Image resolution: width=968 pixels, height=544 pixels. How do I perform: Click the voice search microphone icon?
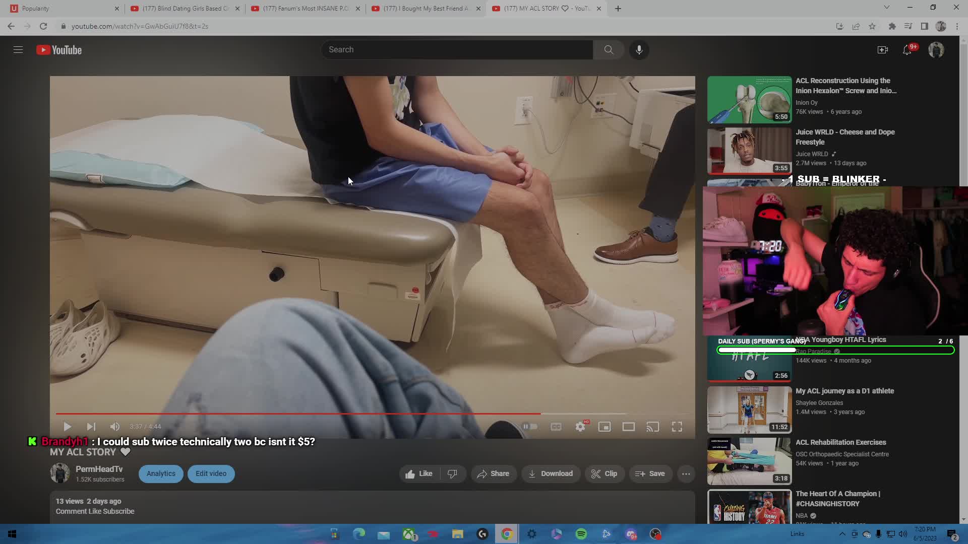[639, 50]
